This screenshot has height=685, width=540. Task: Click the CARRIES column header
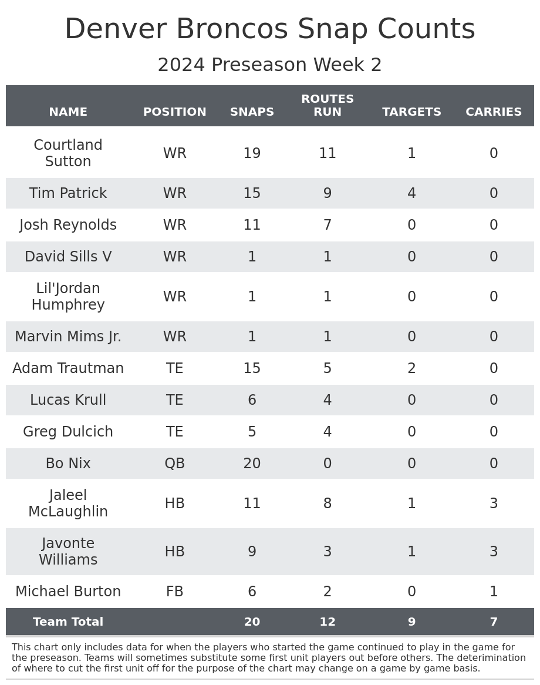(x=494, y=112)
